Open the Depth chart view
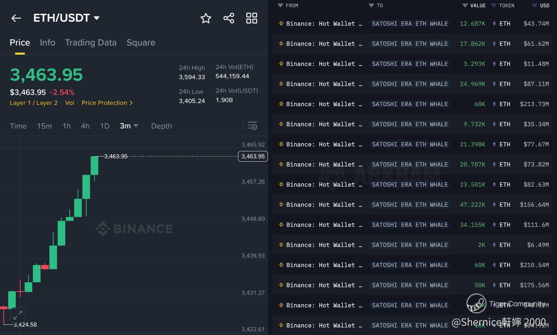The height and width of the screenshot is (335, 557). click(161, 126)
